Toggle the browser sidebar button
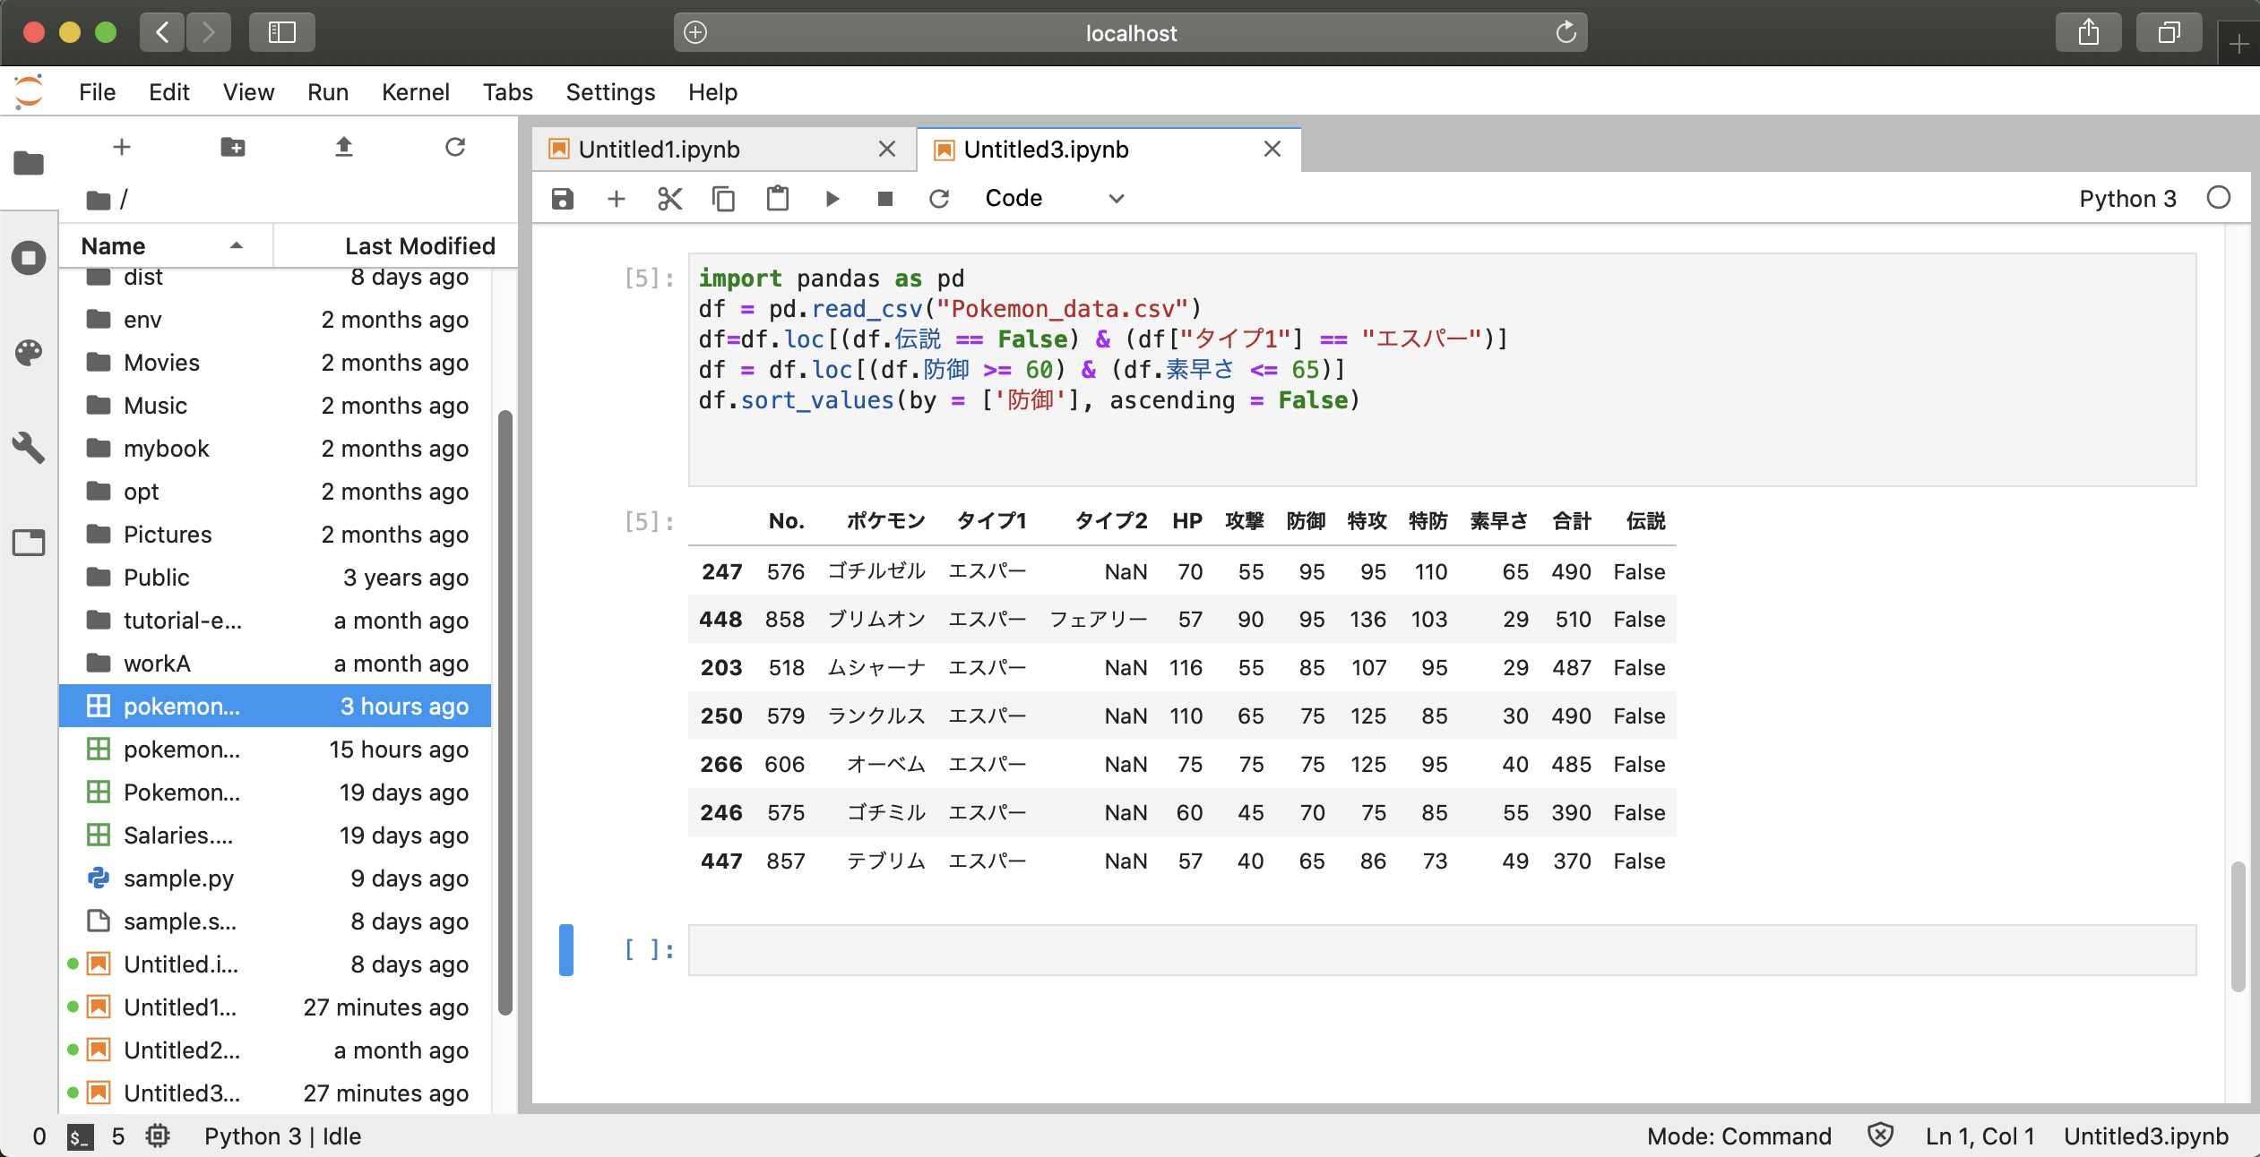Viewport: 2260px width, 1157px height. tap(281, 32)
